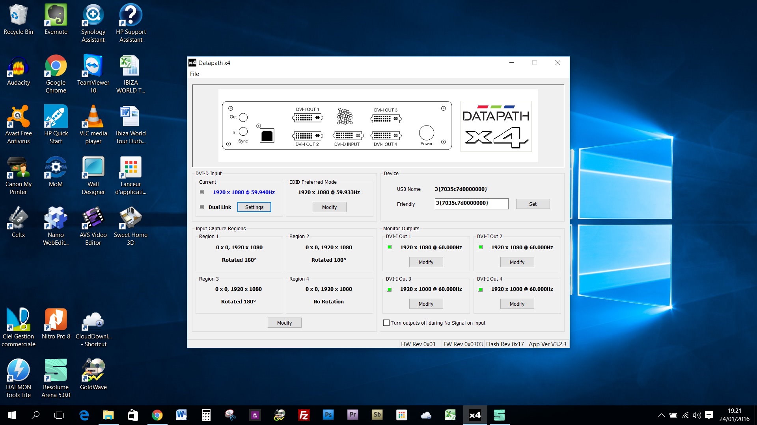Click DVI-I OUT 1 connector in diagram
This screenshot has width=757, height=425.
(x=308, y=117)
